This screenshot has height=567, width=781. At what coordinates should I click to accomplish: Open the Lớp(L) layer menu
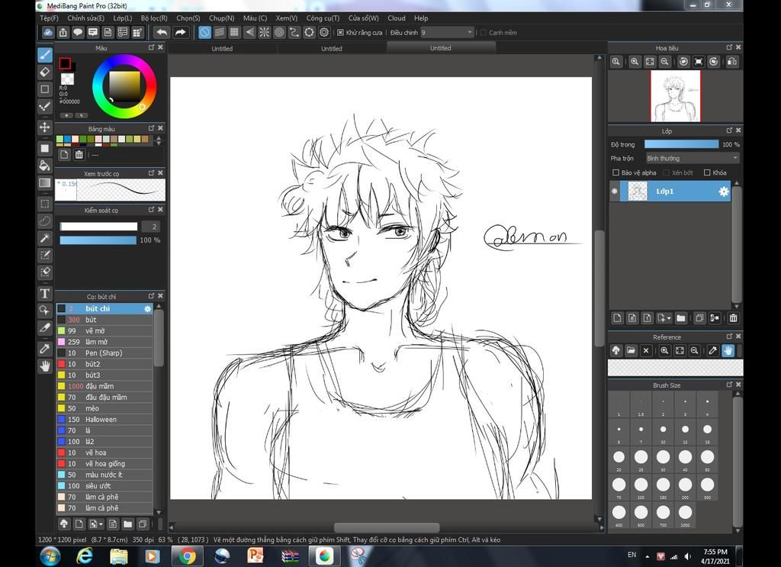click(123, 18)
